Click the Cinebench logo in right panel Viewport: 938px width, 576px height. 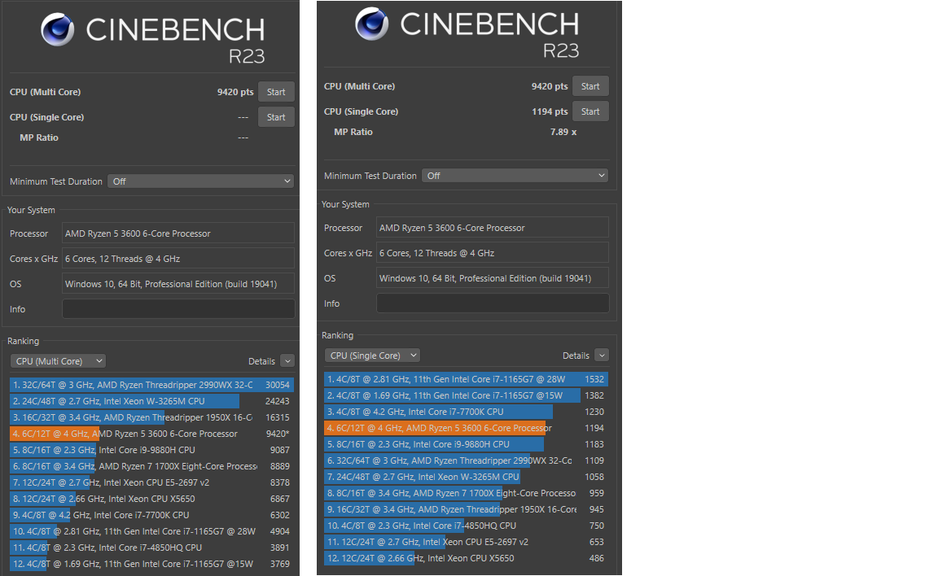coord(371,24)
